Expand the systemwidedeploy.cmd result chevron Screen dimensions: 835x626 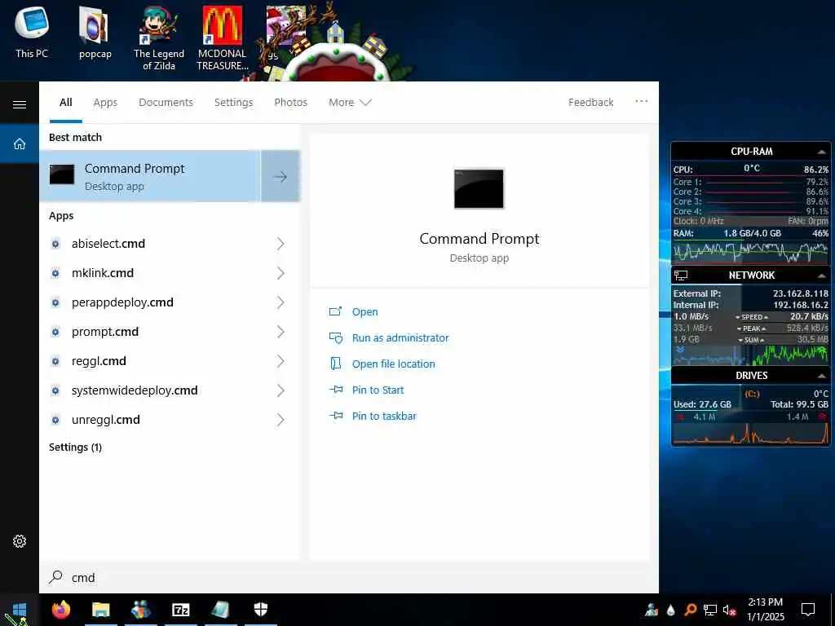pyautogui.click(x=281, y=390)
